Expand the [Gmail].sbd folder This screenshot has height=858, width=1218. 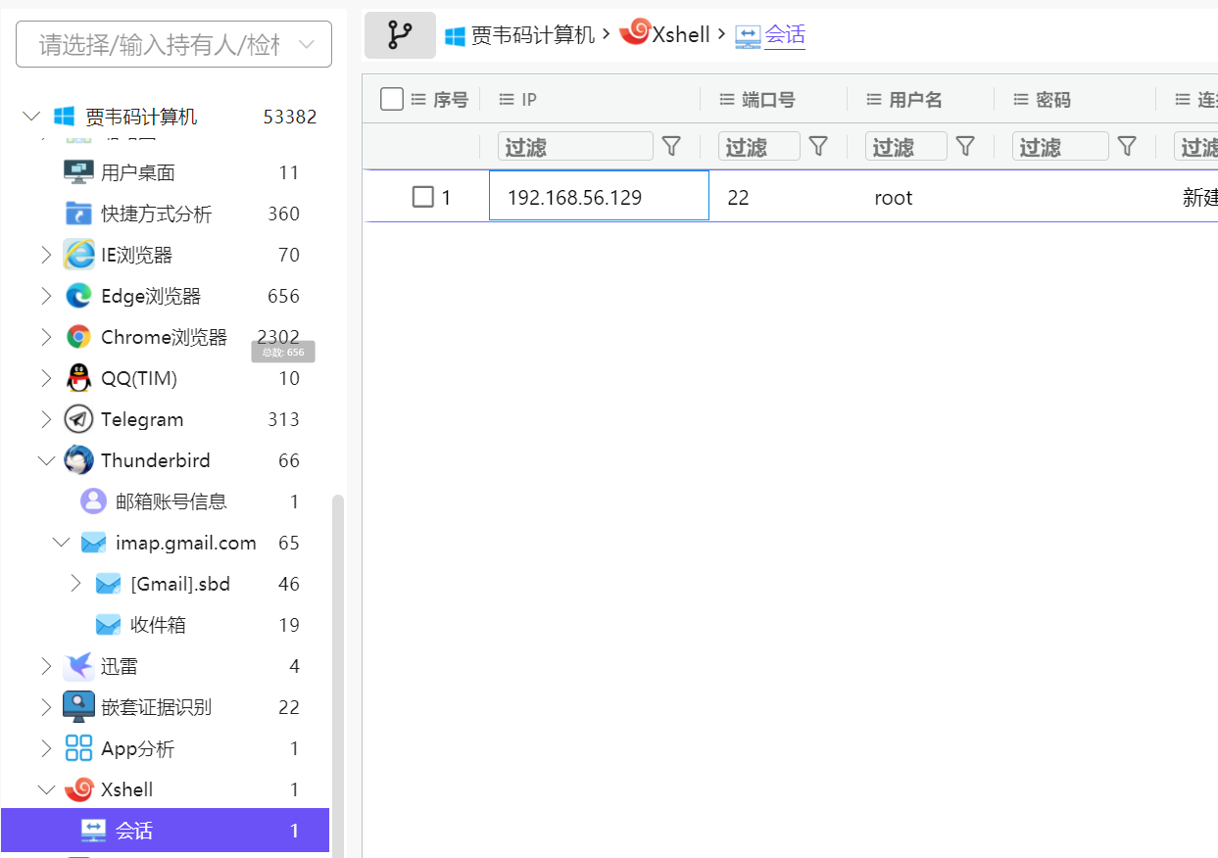pyautogui.click(x=76, y=584)
